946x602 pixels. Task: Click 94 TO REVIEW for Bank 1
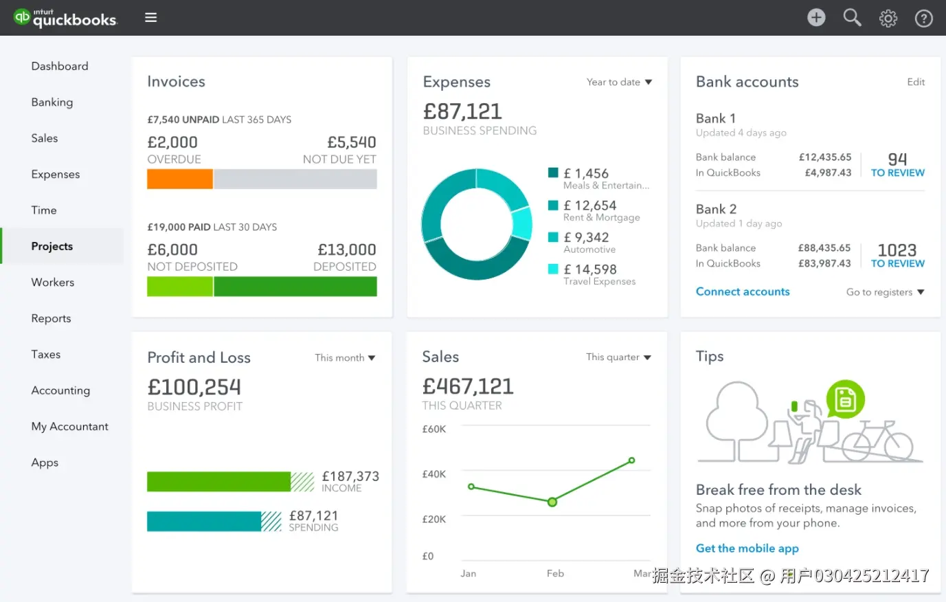point(898,165)
